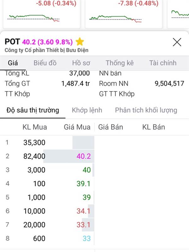Select the Thống kê tab
The height and width of the screenshot is (252, 189).
[x=120, y=63]
